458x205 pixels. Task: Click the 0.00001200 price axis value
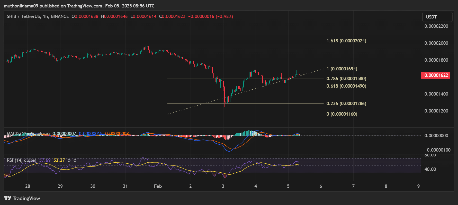436,111
